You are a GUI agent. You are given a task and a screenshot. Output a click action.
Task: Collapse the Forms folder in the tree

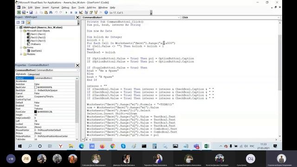pyautogui.click(x=21, y=47)
